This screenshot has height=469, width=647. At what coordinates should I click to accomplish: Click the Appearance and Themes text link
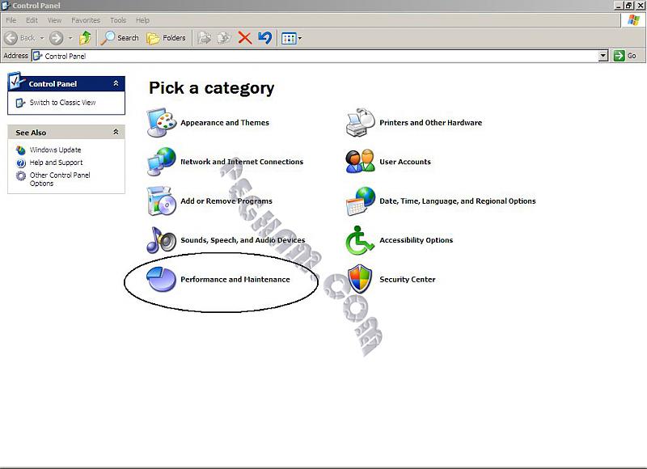[225, 123]
